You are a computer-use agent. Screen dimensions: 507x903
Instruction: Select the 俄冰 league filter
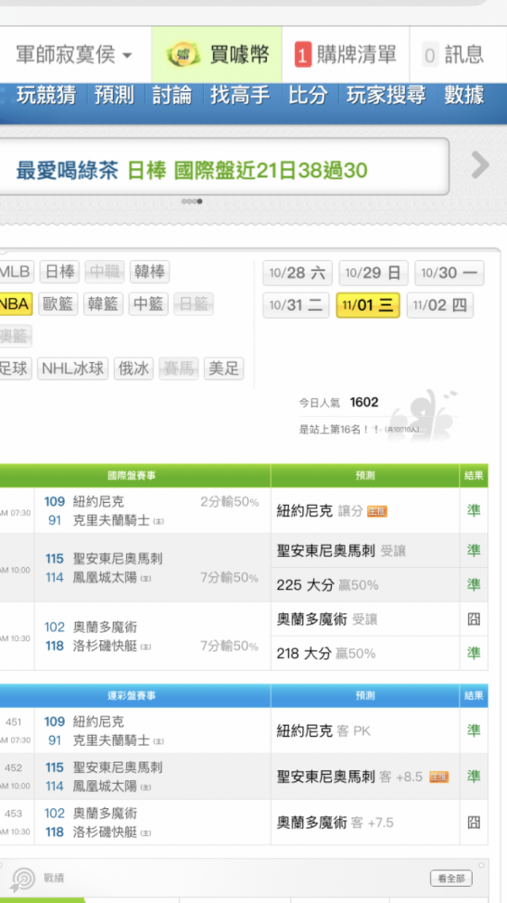coord(134,368)
